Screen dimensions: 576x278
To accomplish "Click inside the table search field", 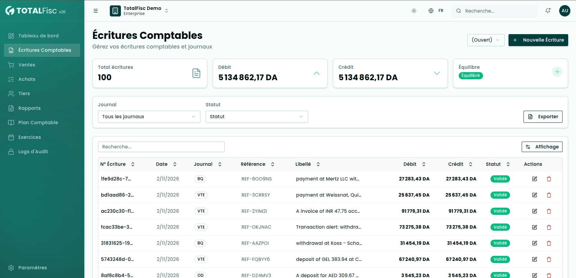I will point(161,147).
